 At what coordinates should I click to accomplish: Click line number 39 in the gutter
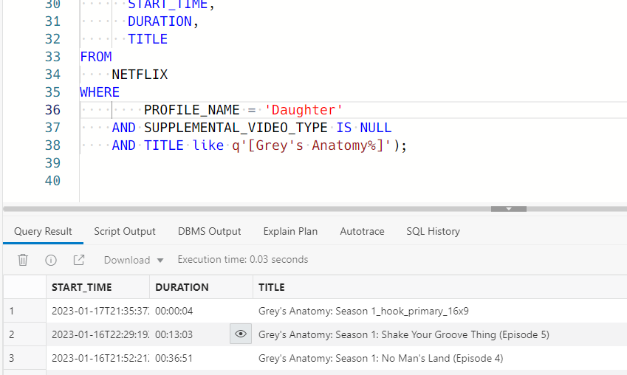[x=52, y=162]
